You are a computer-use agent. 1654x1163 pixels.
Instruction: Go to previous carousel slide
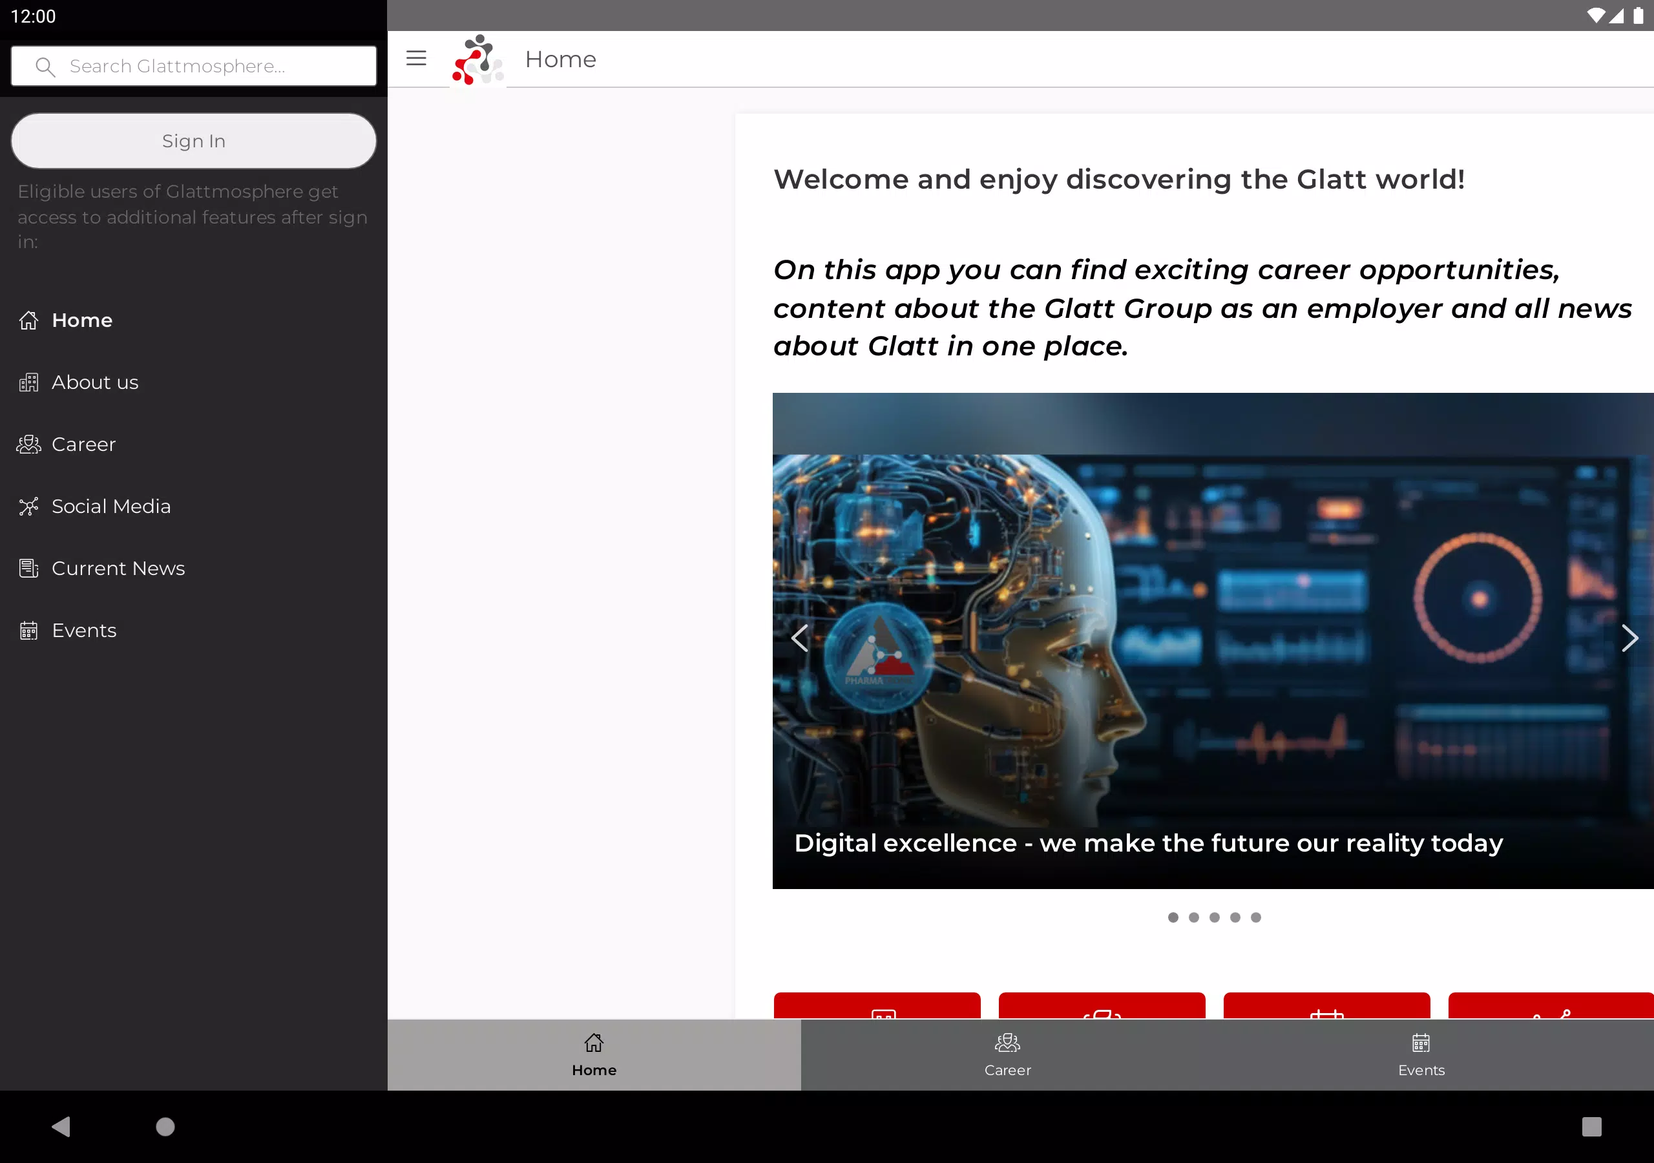click(799, 638)
